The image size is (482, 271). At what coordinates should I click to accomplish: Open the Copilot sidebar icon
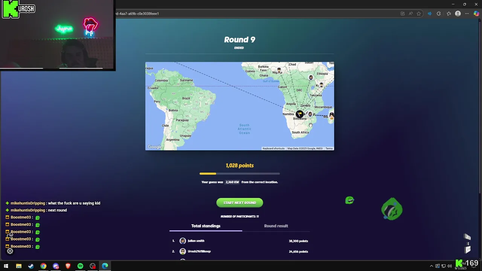[x=476, y=14]
